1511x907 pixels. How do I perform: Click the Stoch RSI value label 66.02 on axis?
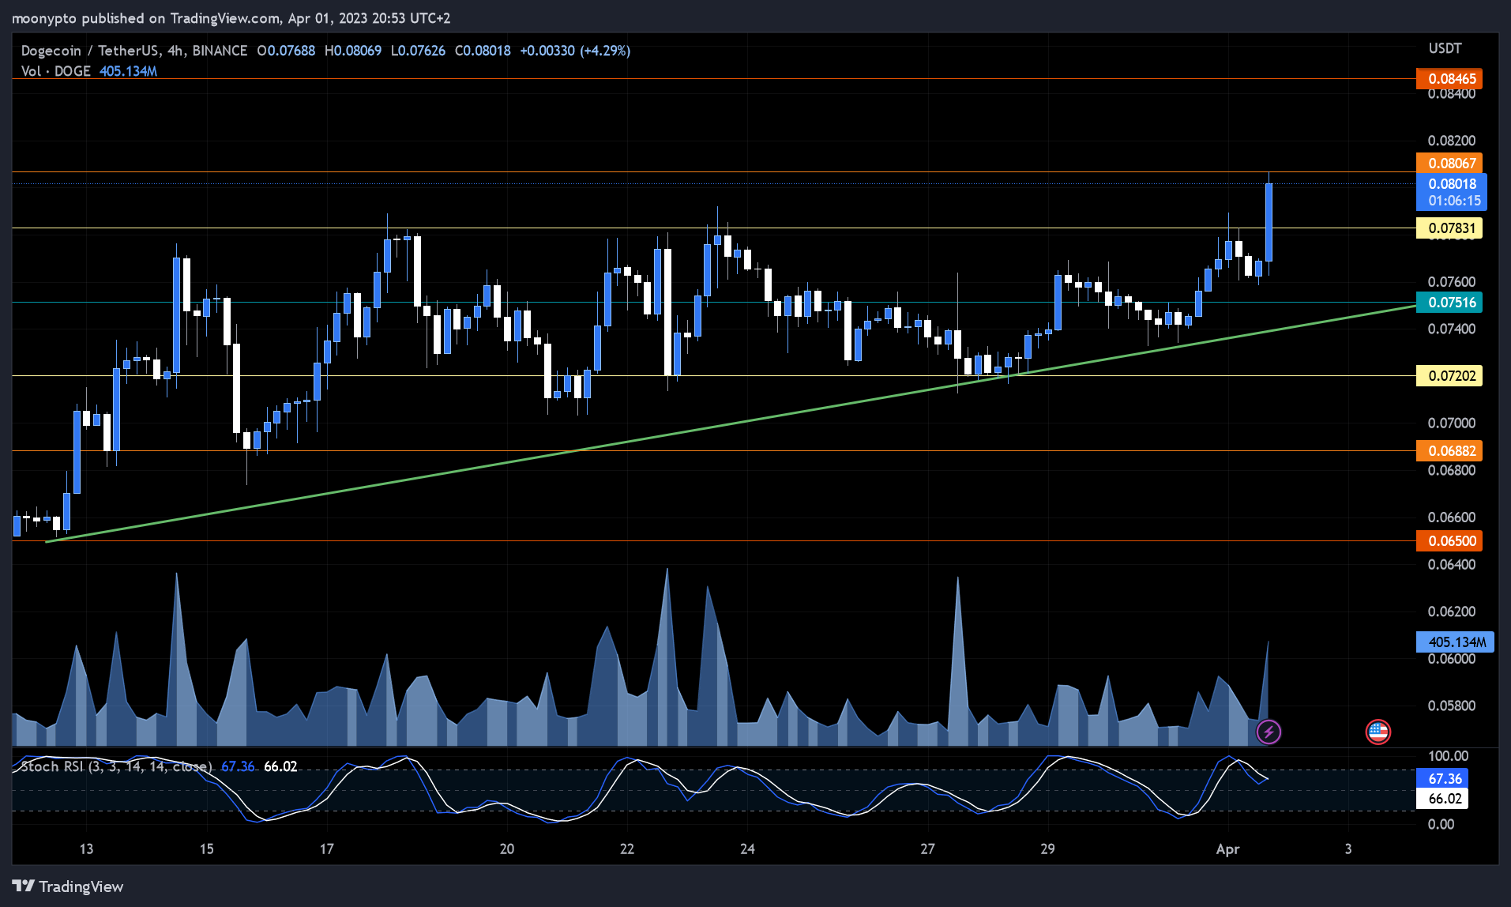tap(1442, 799)
